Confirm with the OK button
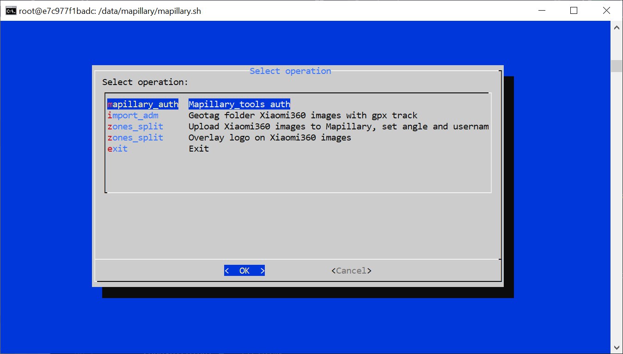Screen dimensions: 623x354 pos(244,271)
